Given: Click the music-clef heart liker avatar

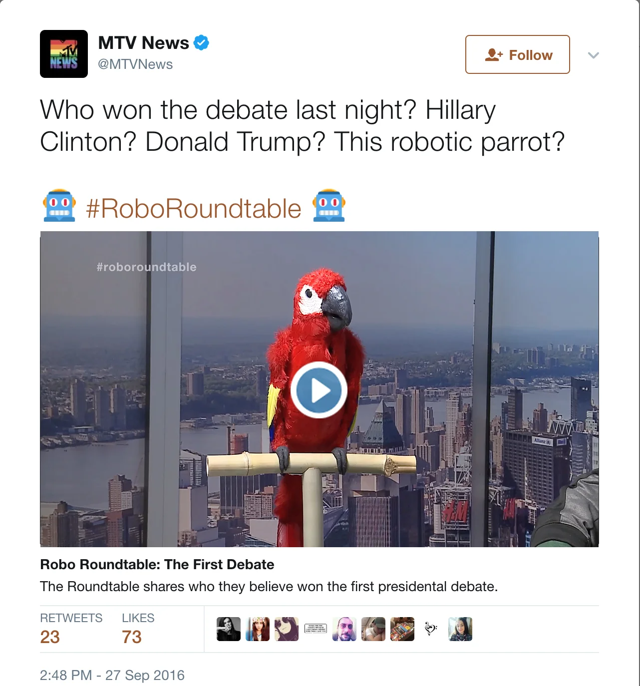Looking at the screenshot, I should click(x=431, y=629).
